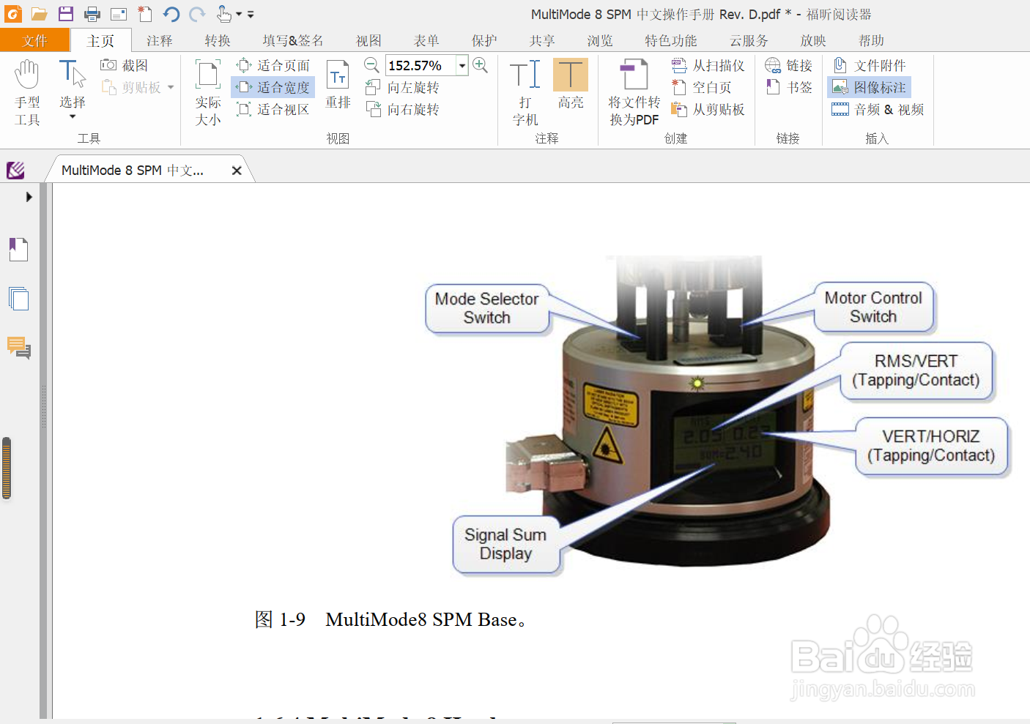Image resolution: width=1030 pixels, height=724 pixels.
Task: Open the 视图 ribbon tab
Action: 368,40
